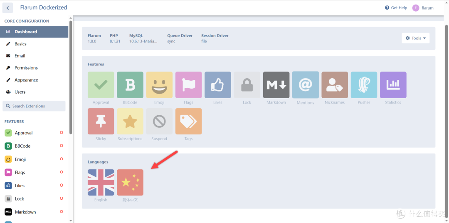Select Markdown in the sidebar features list

(34, 212)
